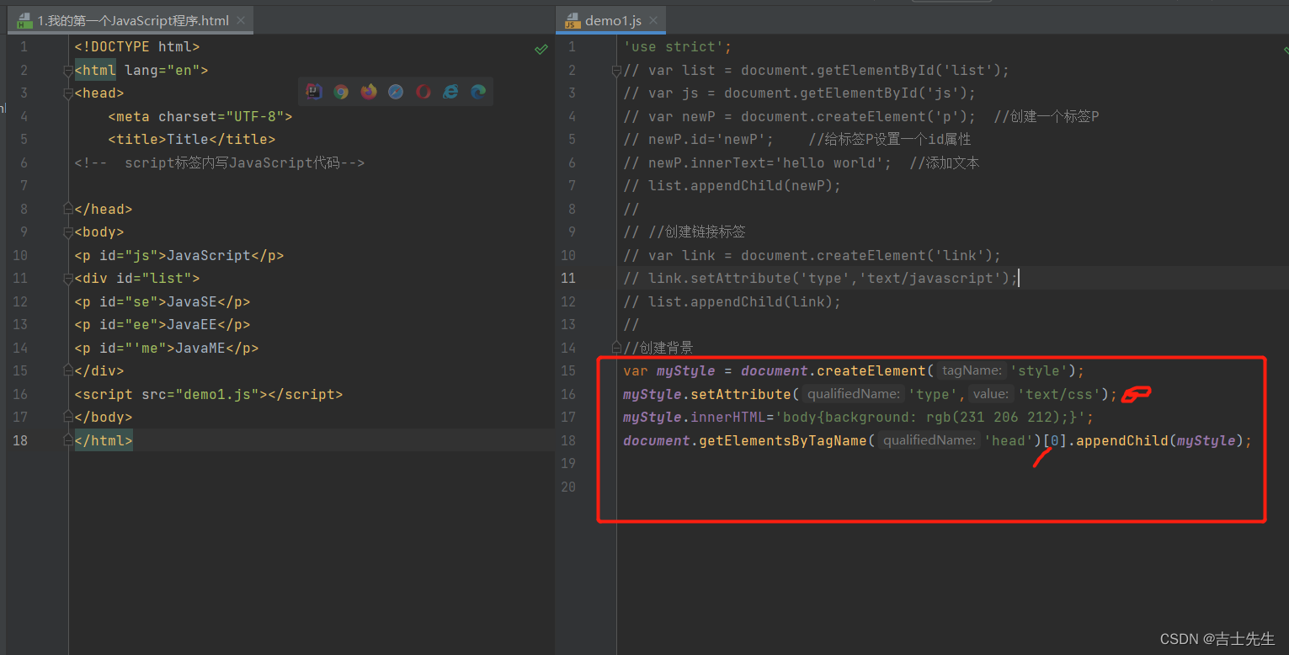Click the var myStyle declaration
Image resolution: width=1289 pixels, height=655 pixels.
854,371
